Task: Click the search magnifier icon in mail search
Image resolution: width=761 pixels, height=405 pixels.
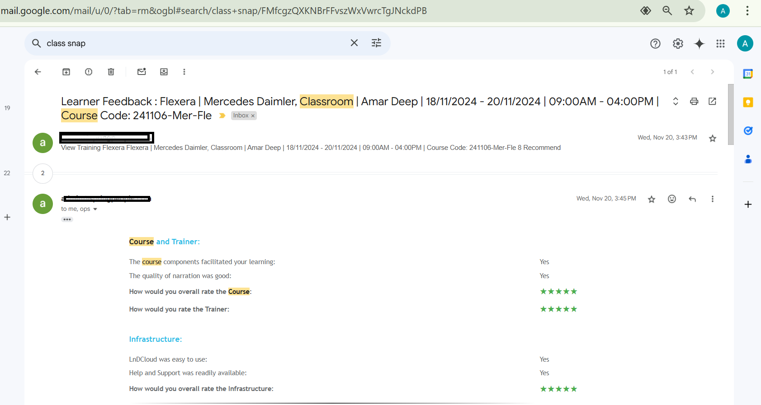Action: coord(37,43)
